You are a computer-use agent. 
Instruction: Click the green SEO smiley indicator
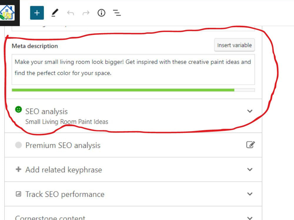point(18,109)
